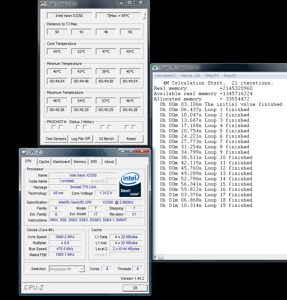Click the 1.312 V Core Voltage value
The width and height of the screenshot is (287, 300).
coord(106,193)
